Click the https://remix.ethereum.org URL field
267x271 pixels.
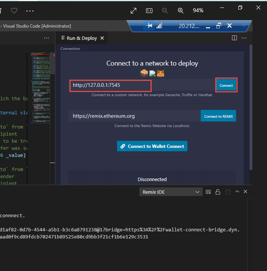[x=134, y=116]
